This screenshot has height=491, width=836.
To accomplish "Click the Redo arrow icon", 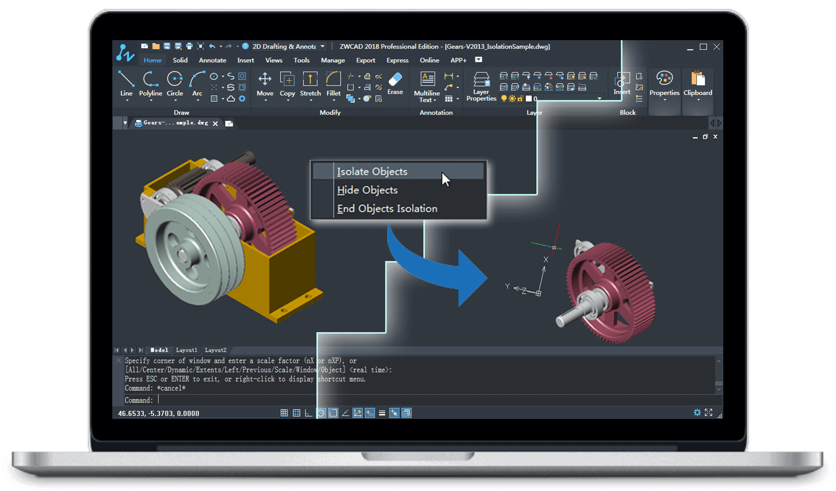I will (x=229, y=46).
